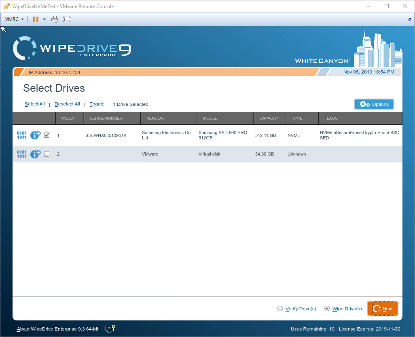Click the VMware Remote Console title bar icon
Screen dimensions: 415x337
[x=6, y=6]
